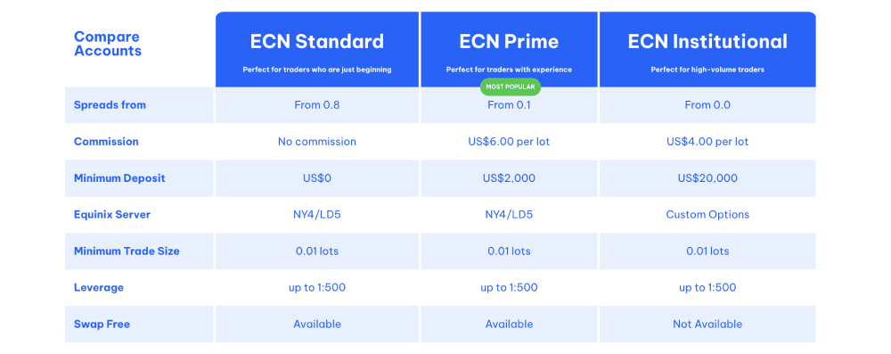Click the green Most Popular badge

click(x=511, y=86)
